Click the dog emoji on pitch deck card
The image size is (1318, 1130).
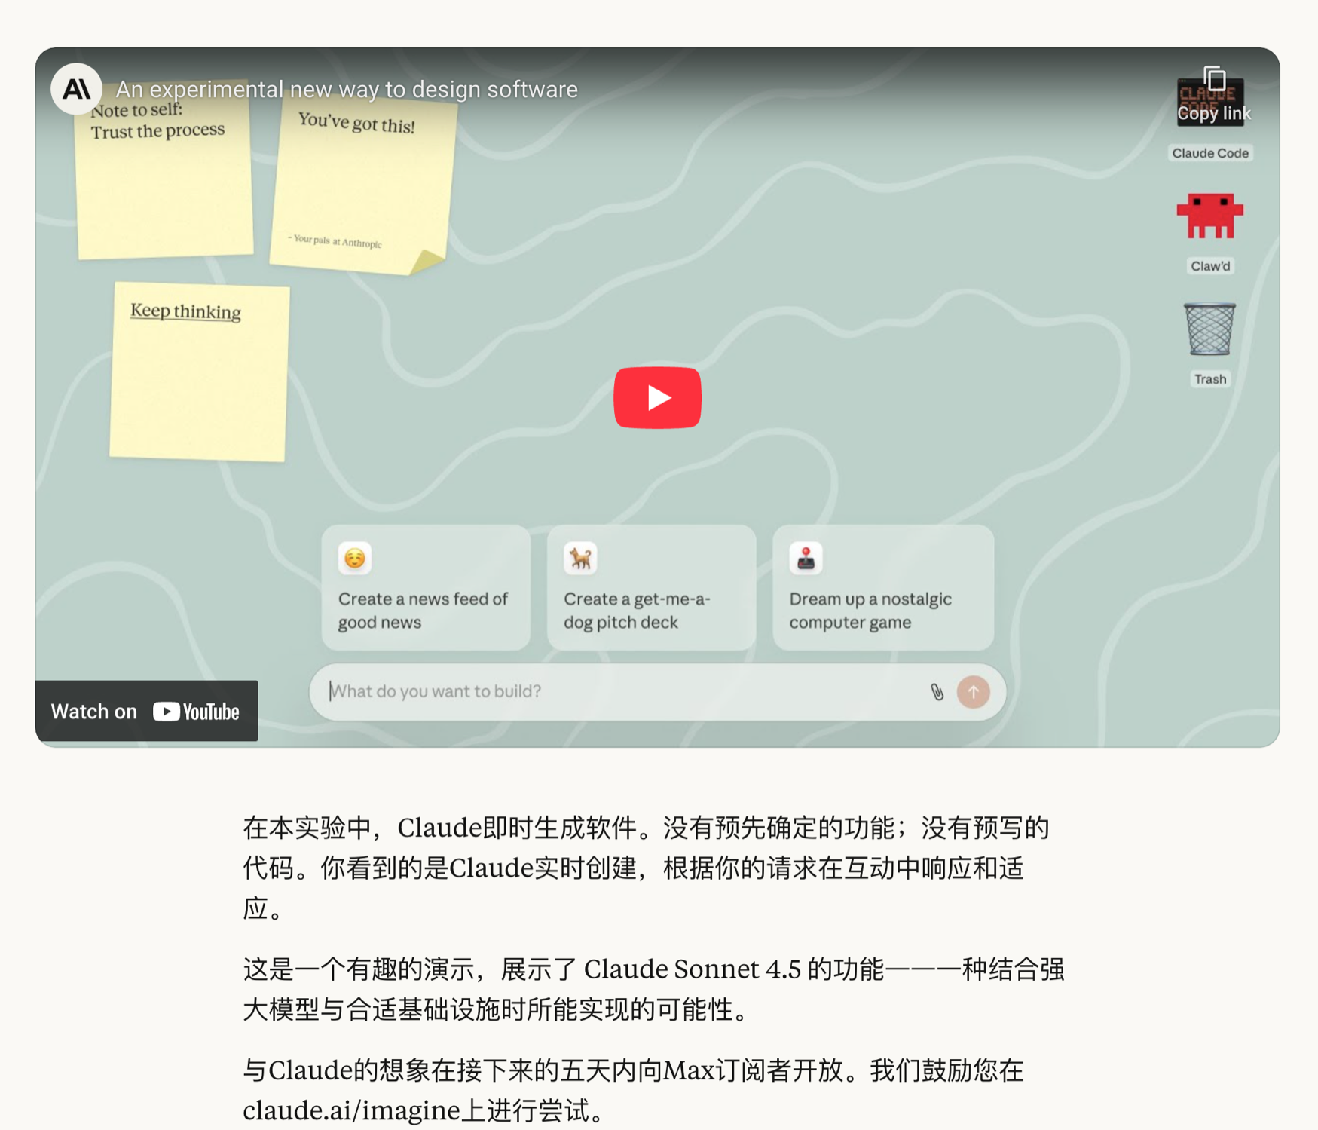(x=580, y=559)
